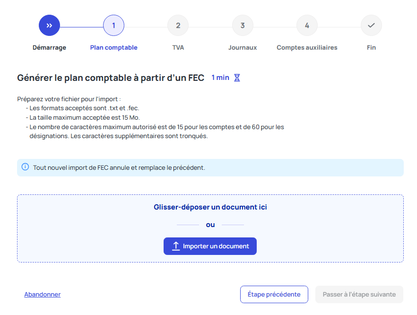Go to Comptes auxiliaires step label

307,47
